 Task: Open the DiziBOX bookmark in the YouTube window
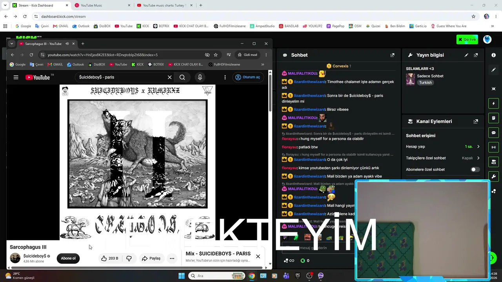tap(96, 65)
